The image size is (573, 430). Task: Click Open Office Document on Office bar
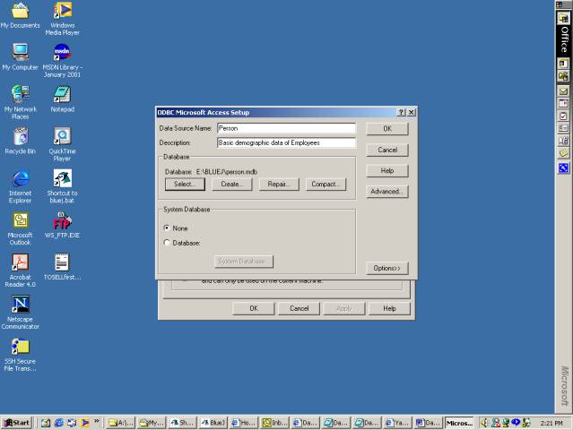coord(563,76)
